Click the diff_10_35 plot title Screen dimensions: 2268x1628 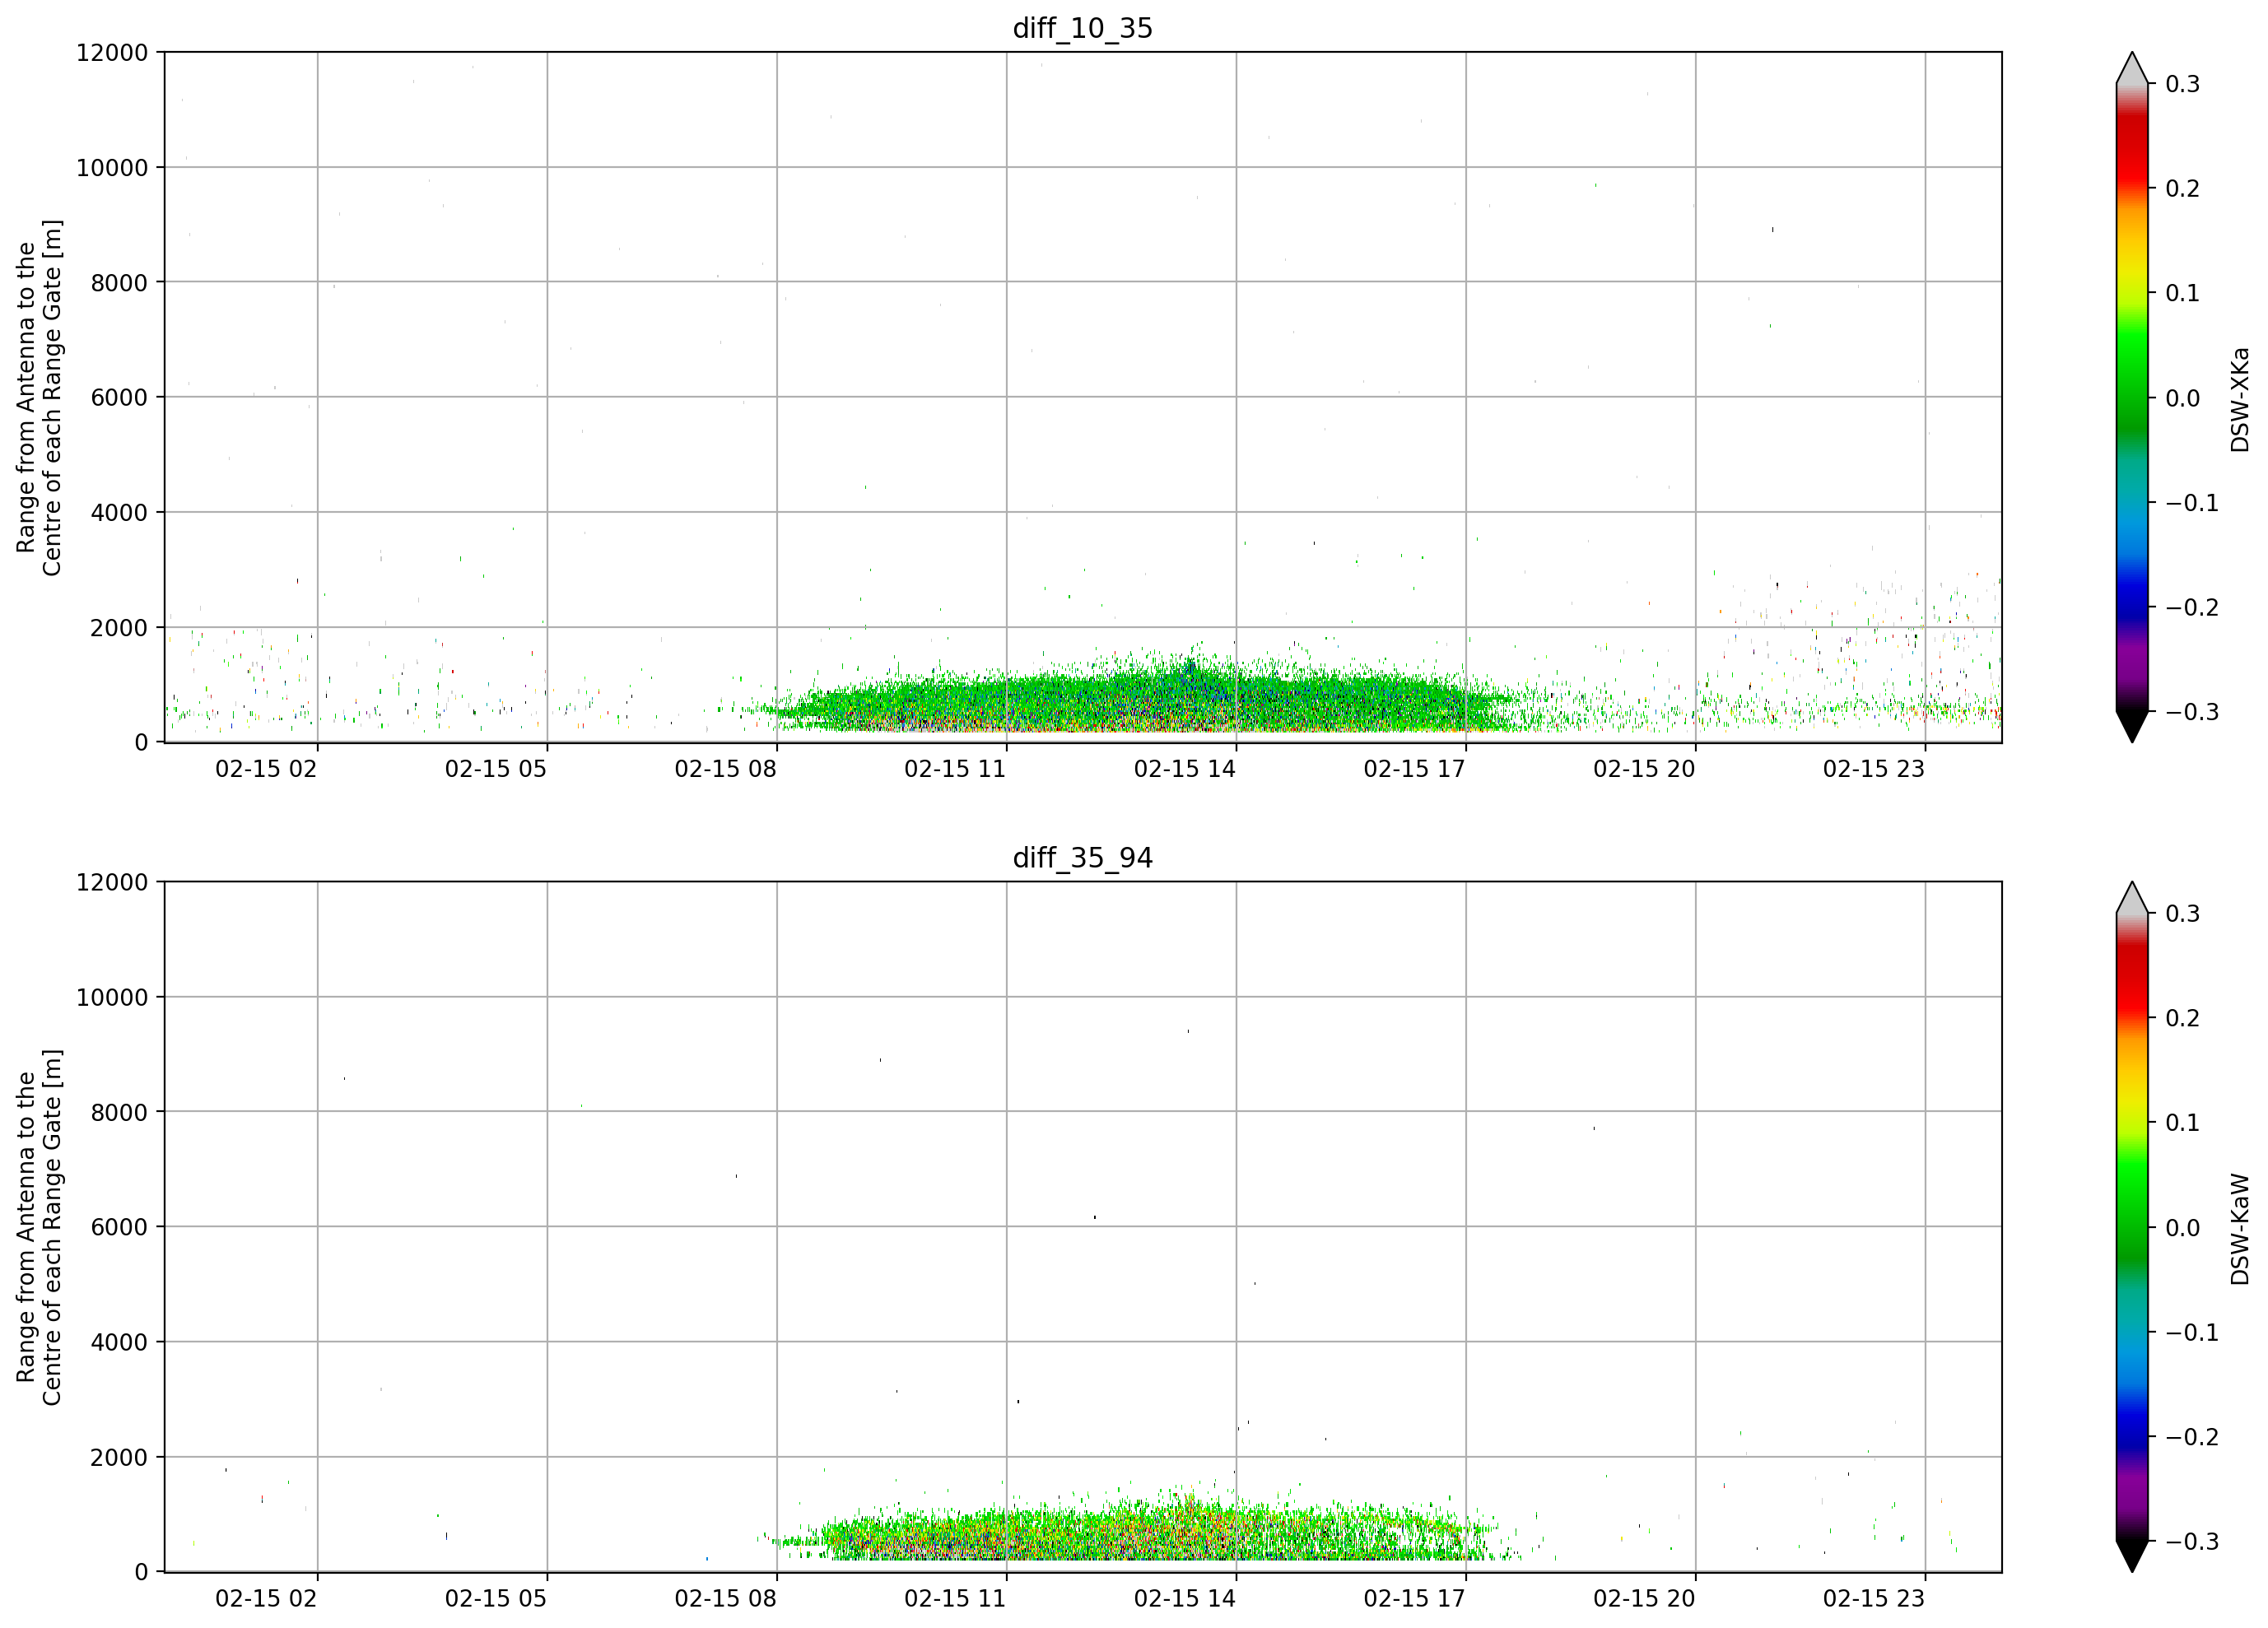point(1083,28)
